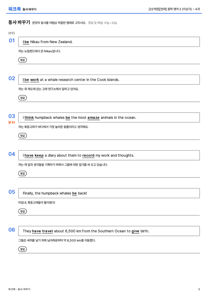The height and width of the screenshot is (295, 208).
Task: Click the blue question number 05
Action: pyautogui.click(x=12, y=192)
